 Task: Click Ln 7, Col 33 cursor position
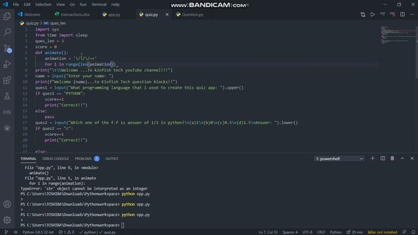click(x=268, y=232)
